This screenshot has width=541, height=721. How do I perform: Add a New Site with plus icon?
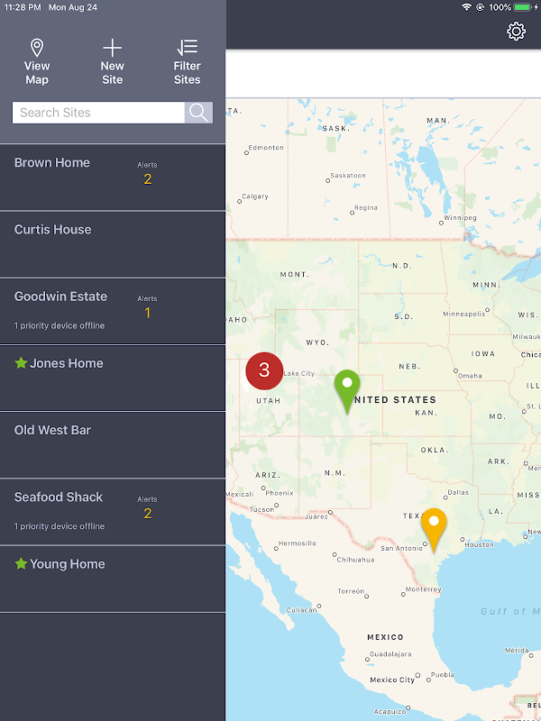tap(112, 48)
